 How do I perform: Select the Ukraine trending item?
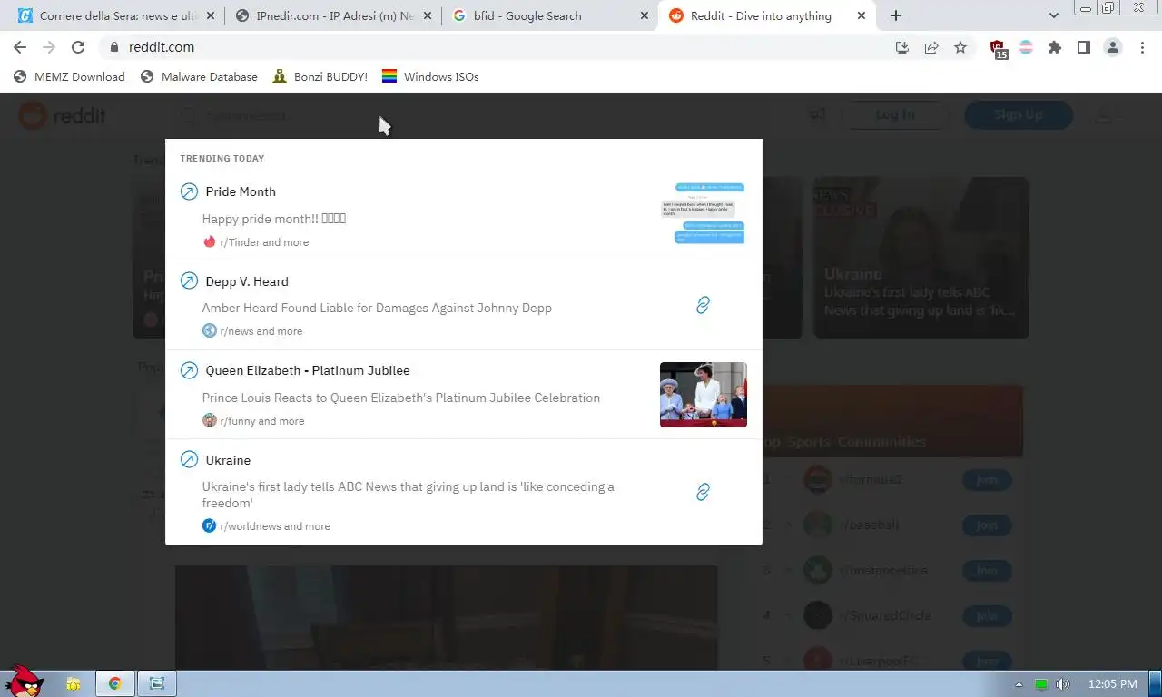click(464, 492)
